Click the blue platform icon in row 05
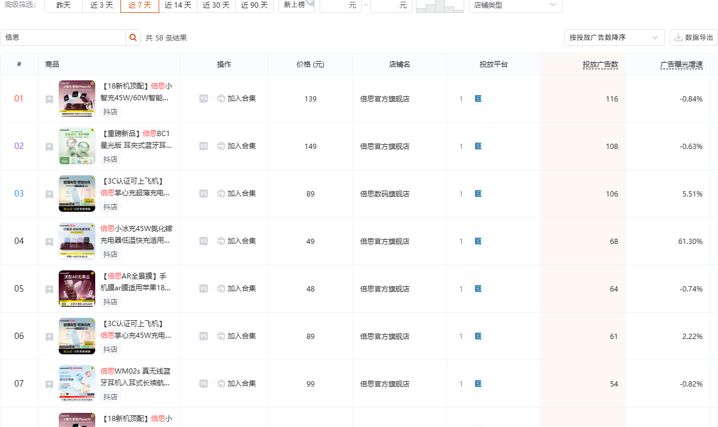This screenshot has width=718, height=427. pos(478,289)
